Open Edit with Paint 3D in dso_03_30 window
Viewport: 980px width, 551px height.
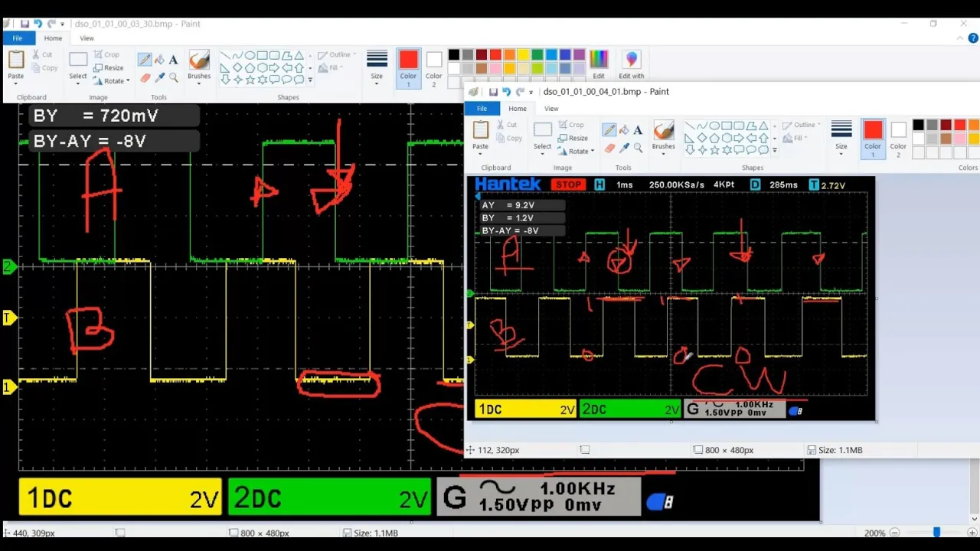[632, 64]
